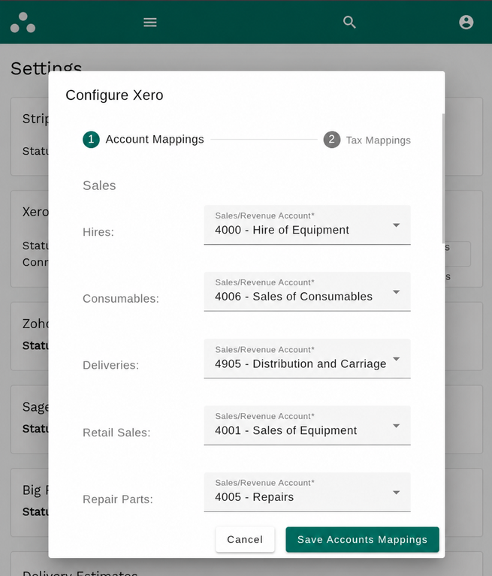Screen dimensions: 492x576
Task: Open the Repair Parts account dropdown
Action: click(306, 492)
